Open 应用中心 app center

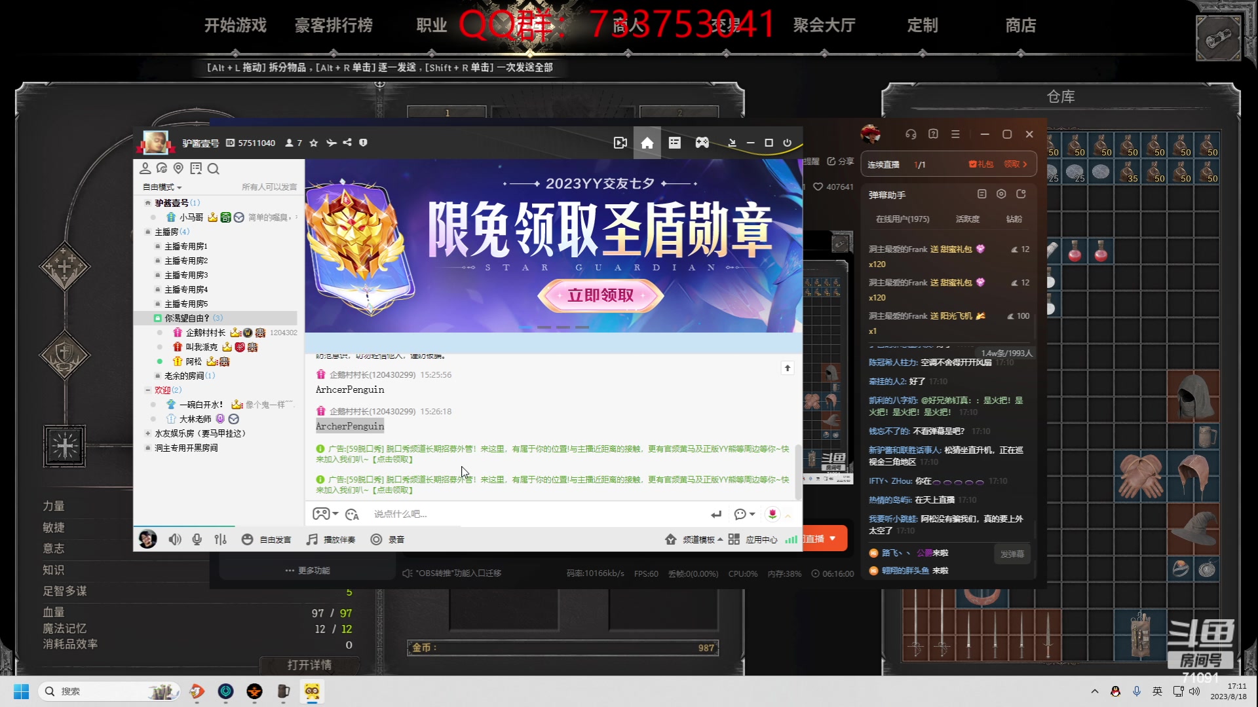753,539
